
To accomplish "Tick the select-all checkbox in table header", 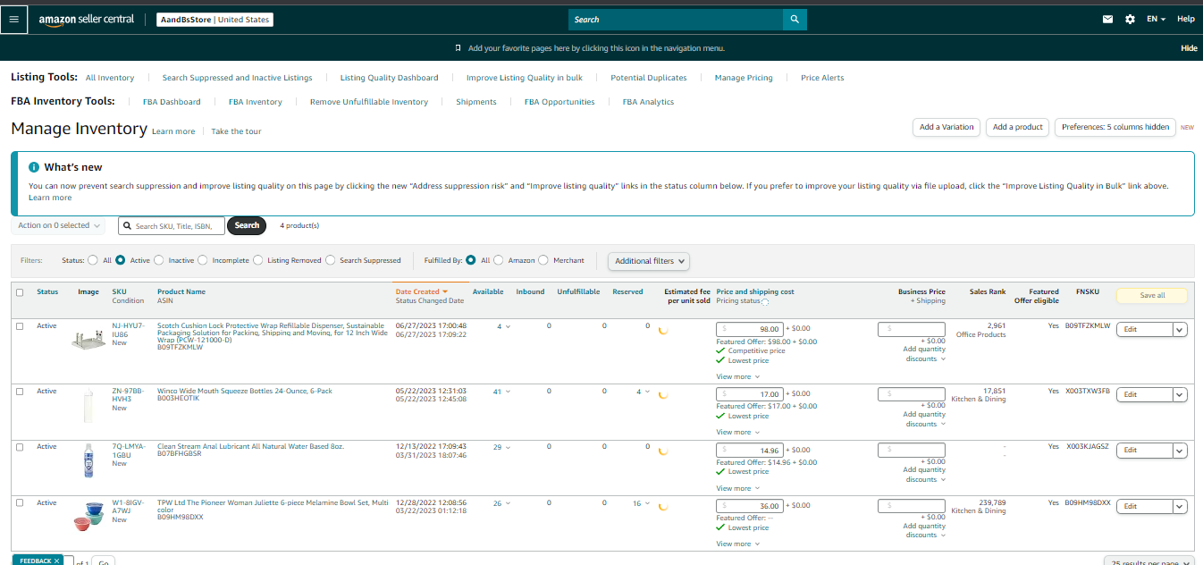I will pyautogui.click(x=20, y=292).
